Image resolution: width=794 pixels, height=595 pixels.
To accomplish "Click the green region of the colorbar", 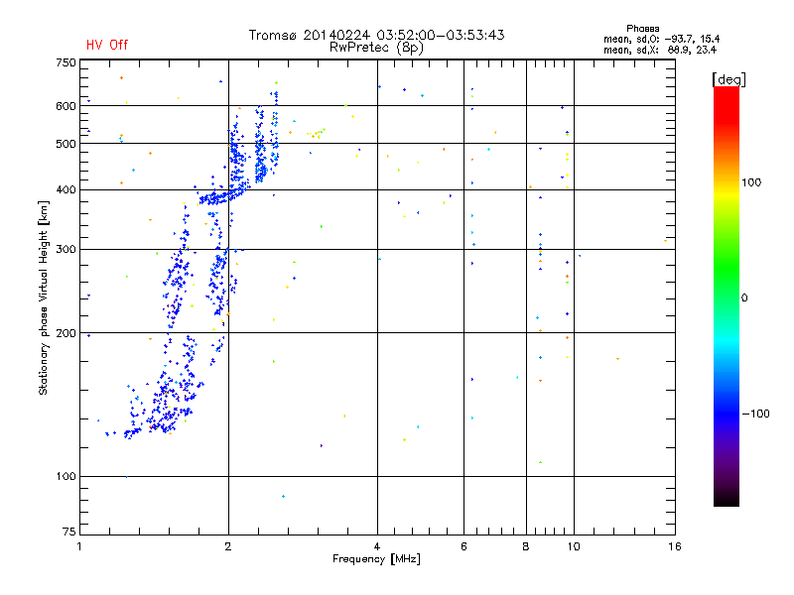I will click(x=726, y=297).
